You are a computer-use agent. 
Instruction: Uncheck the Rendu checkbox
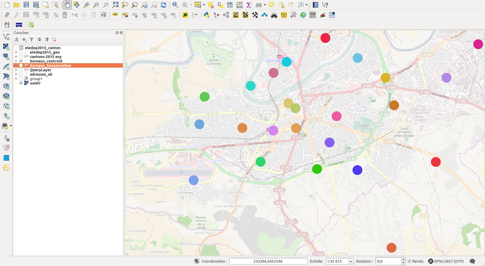coord(409,261)
